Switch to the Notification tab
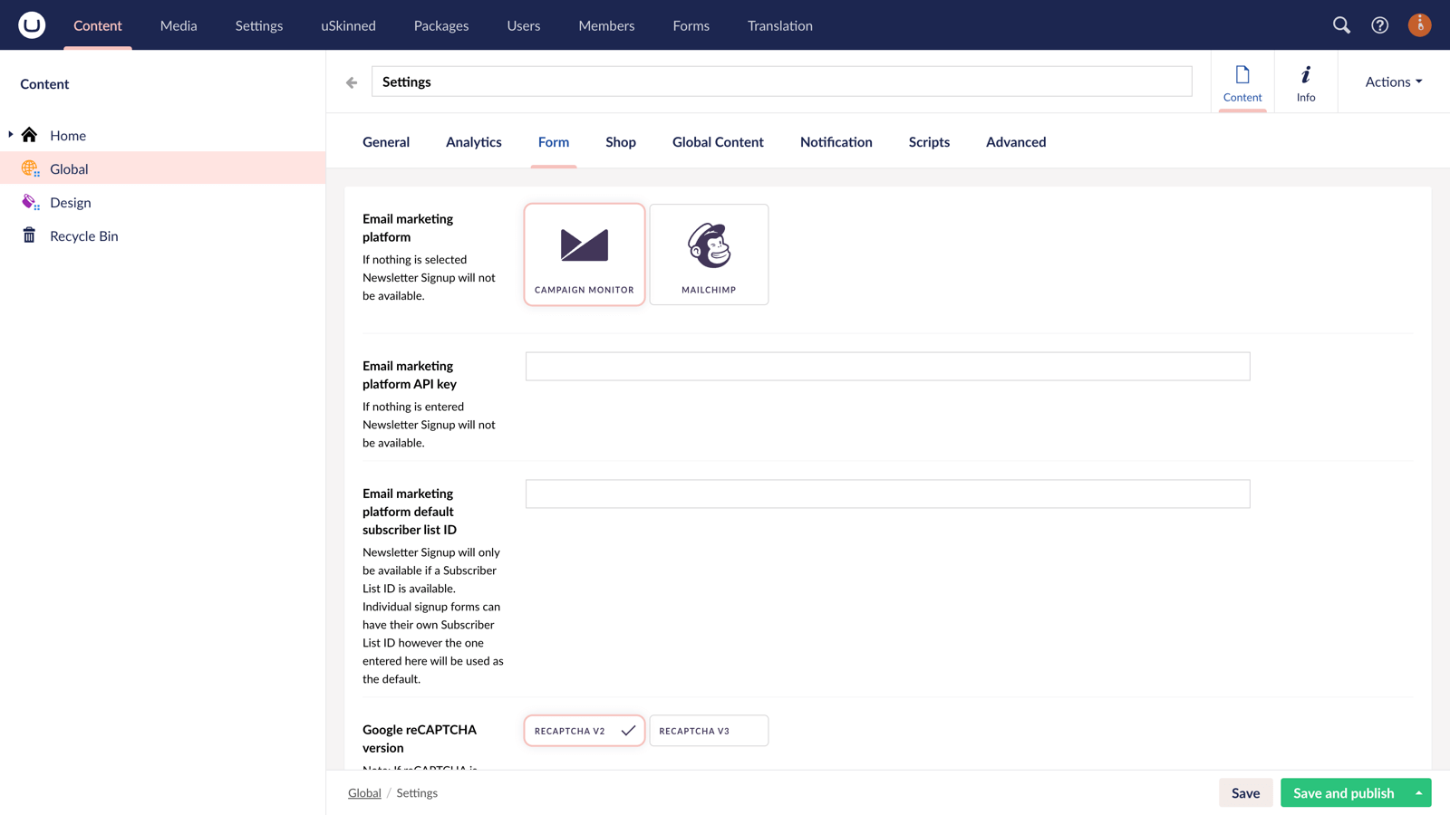The height and width of the screenshot is (815, 1450). pos(836,142)
